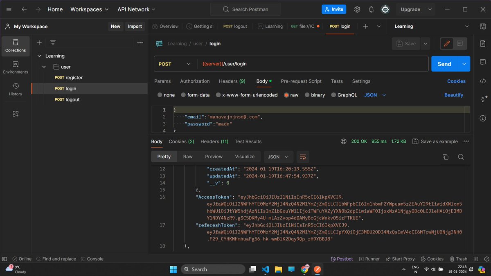Open the Tests tab
Viewport: 491px width, 276px height.
[x=337, y=81]
